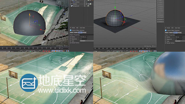185x104 pixels.
Task: Click the Radius stepper arrows in left panel
Action: click(87, 37)
